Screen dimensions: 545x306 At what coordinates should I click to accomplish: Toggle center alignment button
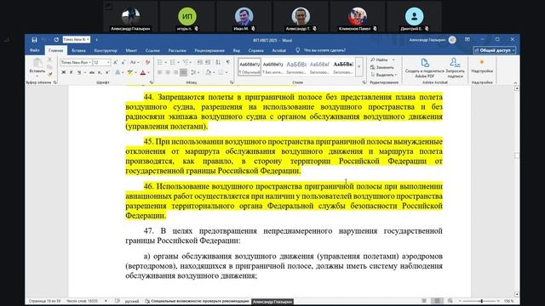168,72
